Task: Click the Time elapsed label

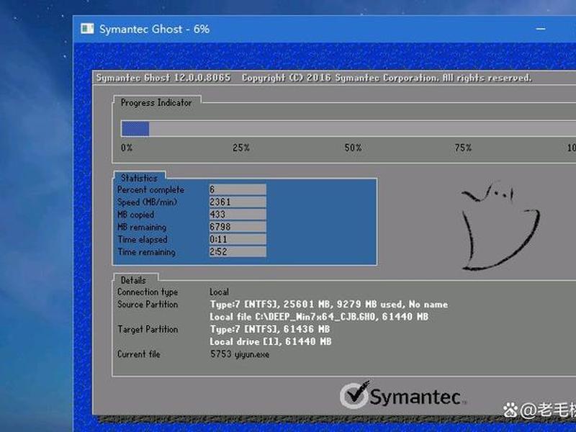Action: tap(143, 240)
